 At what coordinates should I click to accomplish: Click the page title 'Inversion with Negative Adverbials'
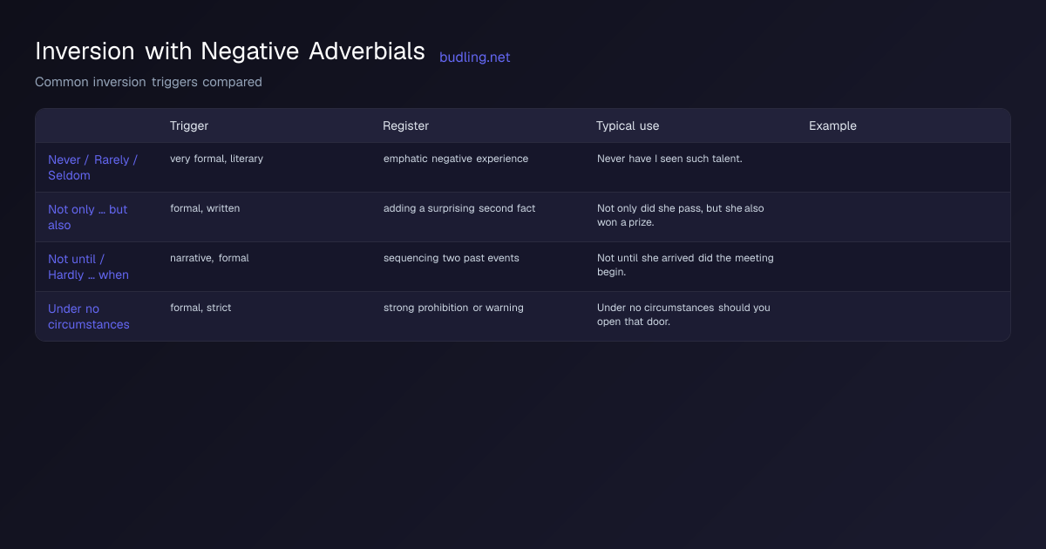point(230,51)
